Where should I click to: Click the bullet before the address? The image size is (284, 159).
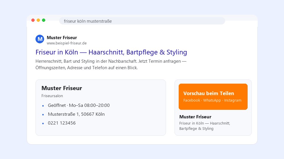[x=43, y=115]
